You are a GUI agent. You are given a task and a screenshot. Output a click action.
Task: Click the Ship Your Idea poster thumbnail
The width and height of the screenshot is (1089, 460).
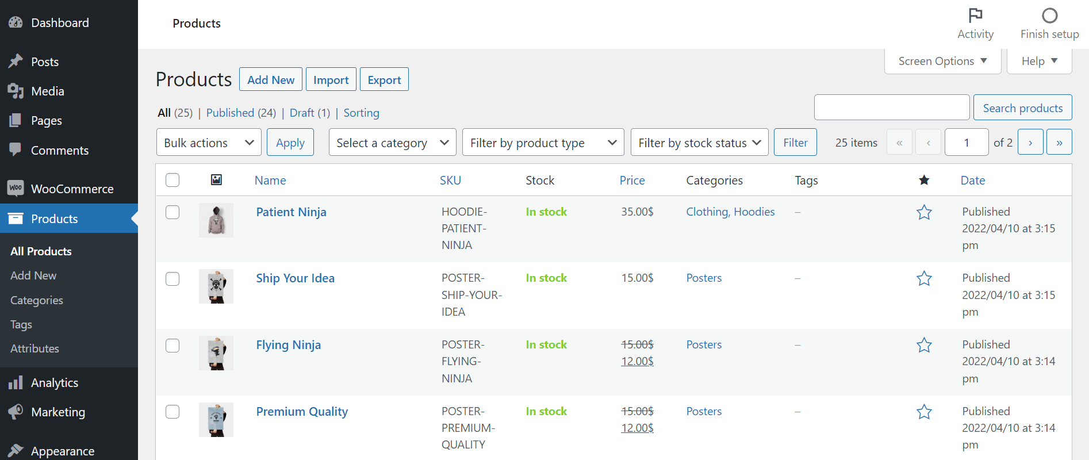[216, 286]
